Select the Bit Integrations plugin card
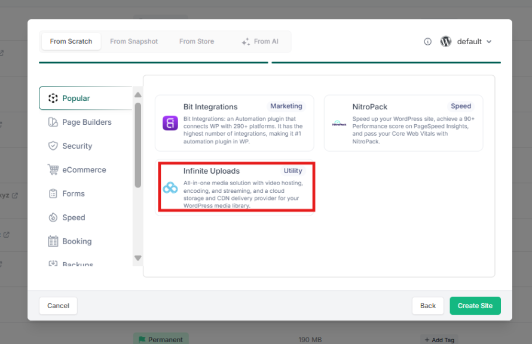The height and width of the screenshot is (344, 532). point(234,123)
